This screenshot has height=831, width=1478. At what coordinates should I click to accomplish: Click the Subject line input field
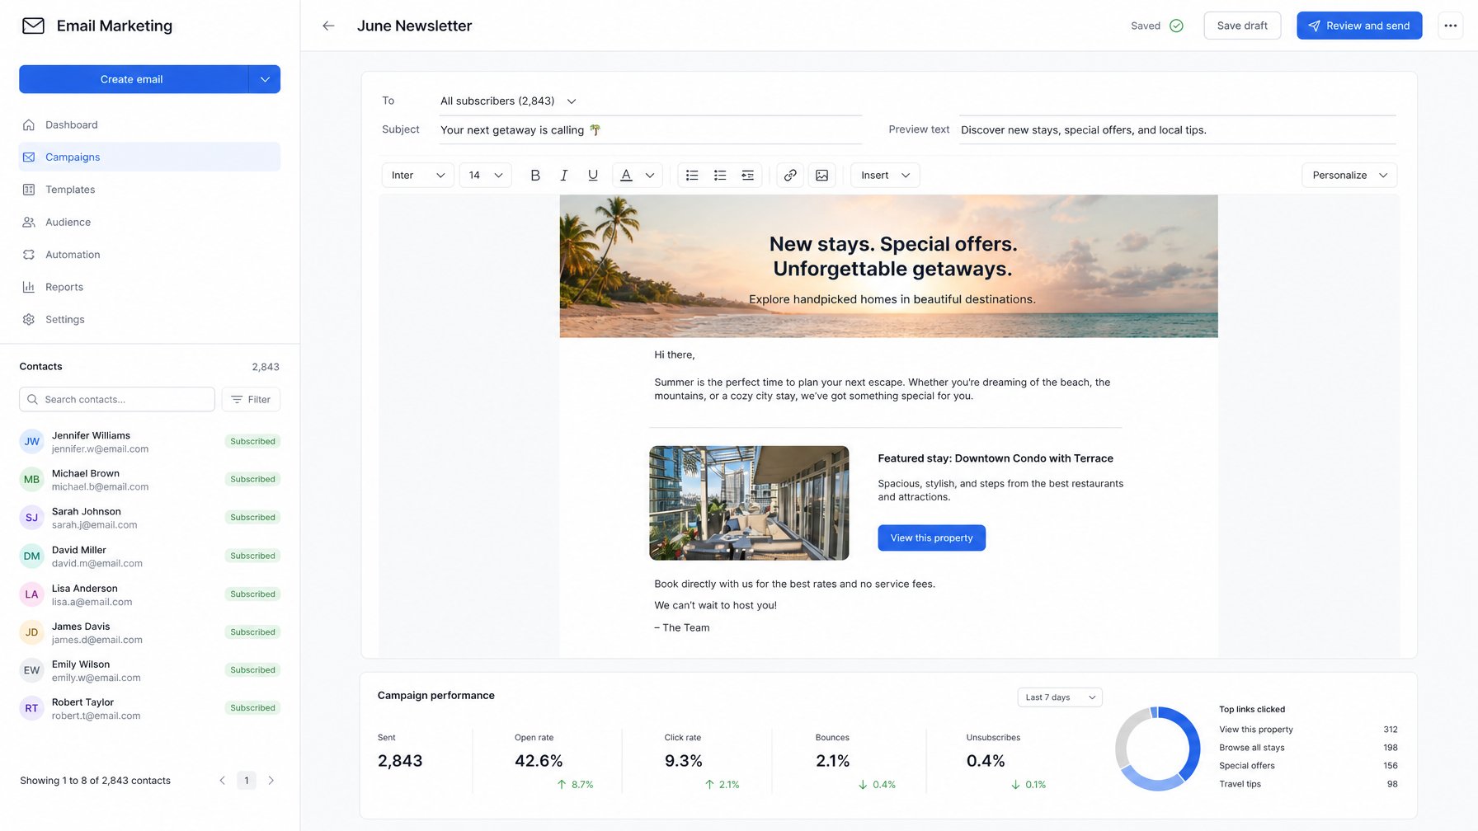click(x=651, y=130)
